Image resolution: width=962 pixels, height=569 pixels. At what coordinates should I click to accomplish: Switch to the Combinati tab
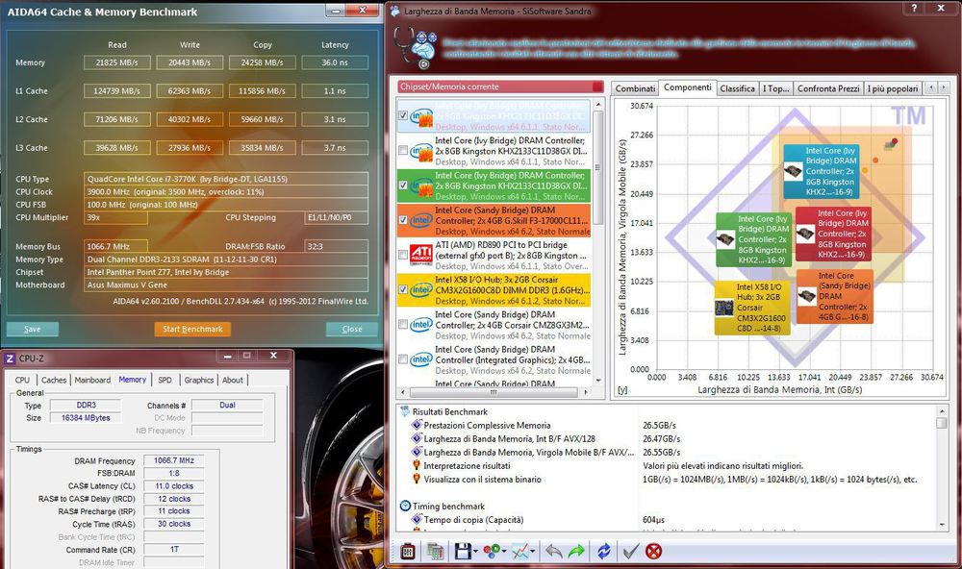635,88
